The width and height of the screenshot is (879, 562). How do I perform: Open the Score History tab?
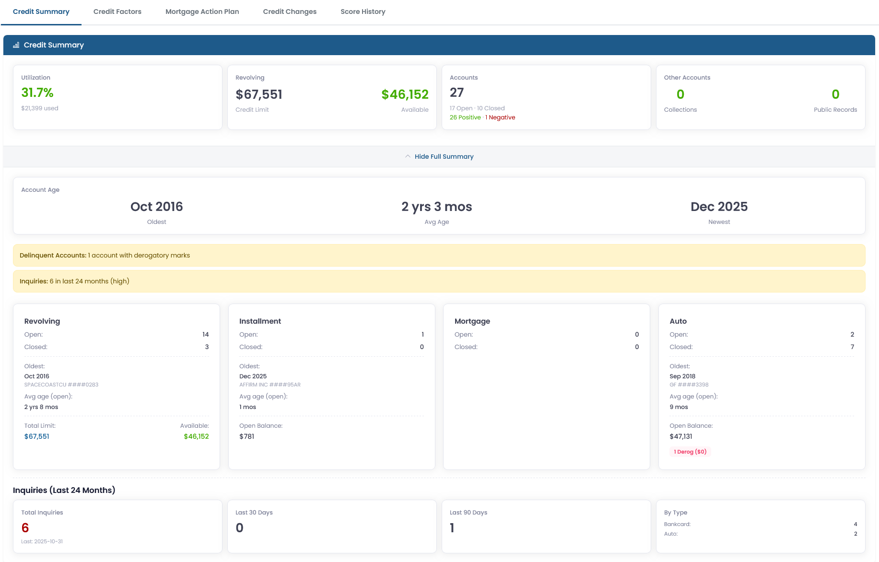pyautogui.click(x=363, y=12)
